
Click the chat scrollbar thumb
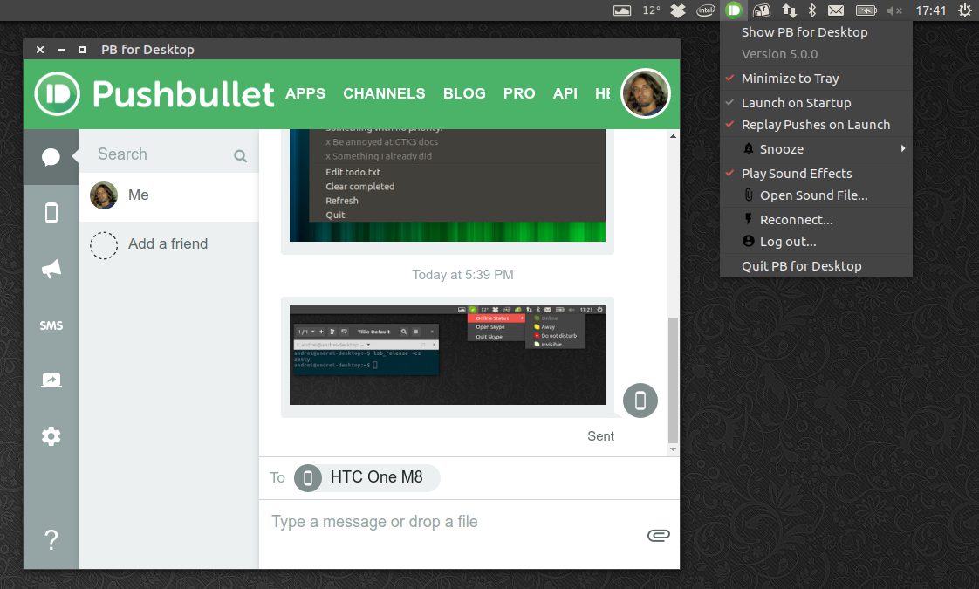[x=673, y=380]
